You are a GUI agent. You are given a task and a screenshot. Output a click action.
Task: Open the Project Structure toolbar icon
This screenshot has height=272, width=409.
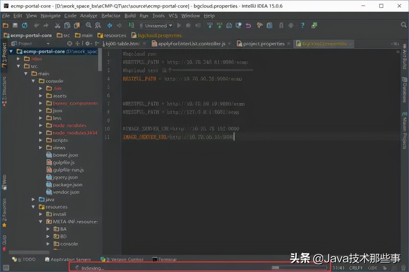click(270, 26)
